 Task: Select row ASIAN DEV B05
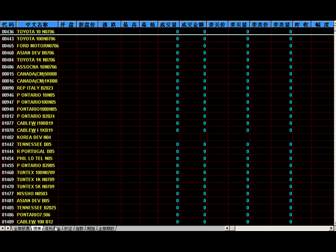click(x=167, y=201)
